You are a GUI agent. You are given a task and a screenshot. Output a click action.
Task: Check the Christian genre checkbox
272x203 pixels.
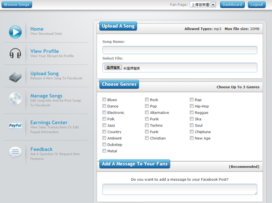(x=147, y=138)
